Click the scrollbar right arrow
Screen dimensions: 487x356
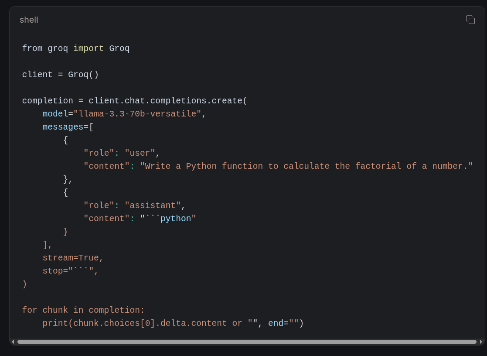[481, 342]
